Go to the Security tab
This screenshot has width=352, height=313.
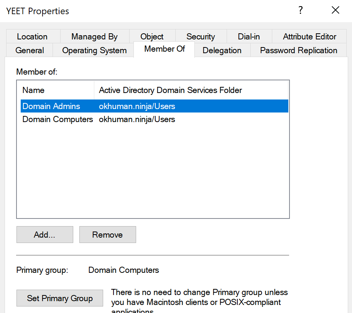point(201,37)
